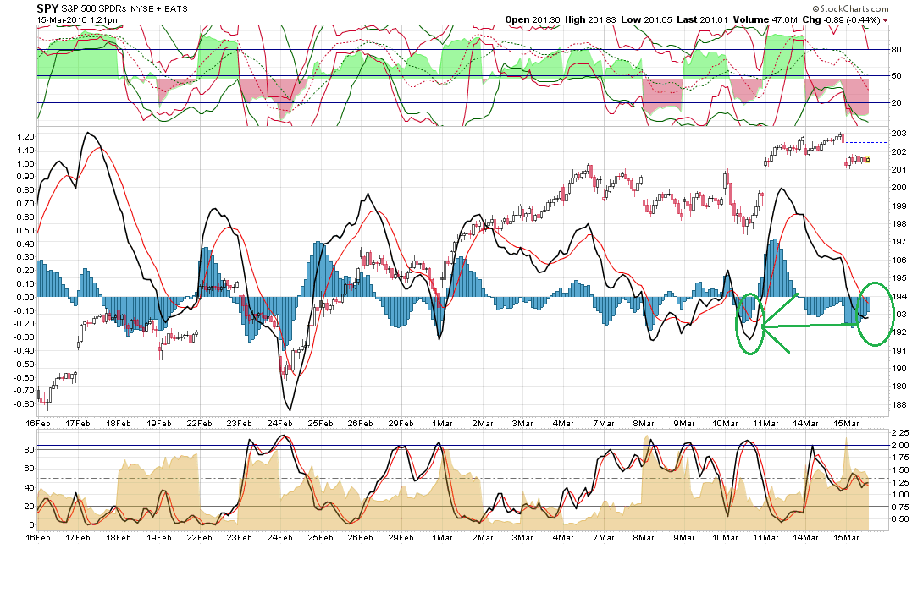Click the 7Mar date under the MACD panel
The width and height of the screenshot is (923, 609).
[x=604, y=423]
